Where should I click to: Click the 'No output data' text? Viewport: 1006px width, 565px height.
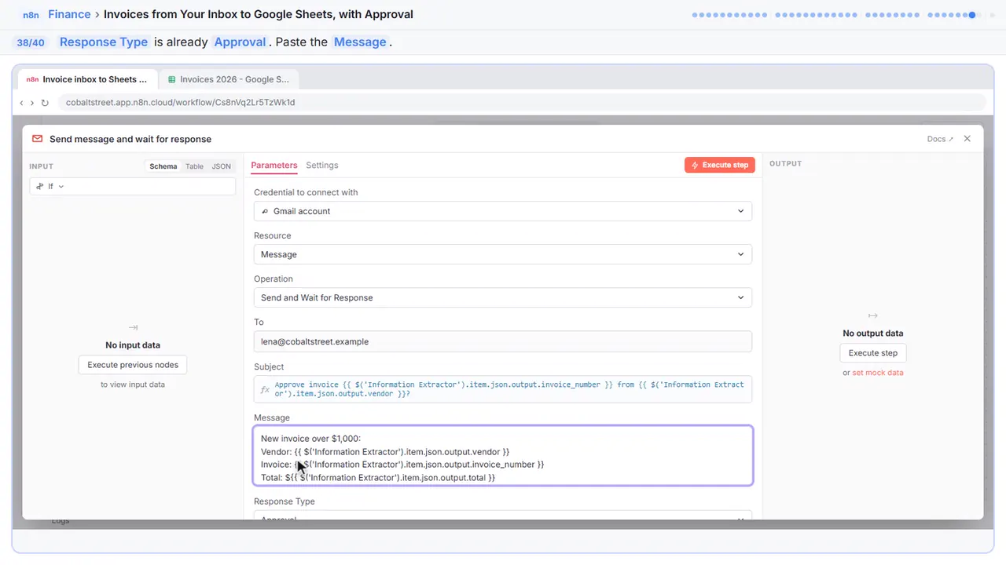point(873,334)
